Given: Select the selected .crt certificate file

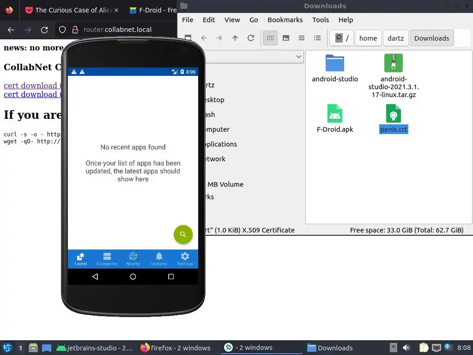Looking at the screenshot, I should click(394, 119).
